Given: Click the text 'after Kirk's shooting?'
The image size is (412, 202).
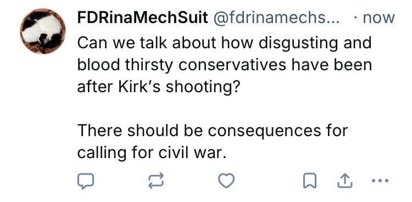Looking at the screenshot, I should 158,87.
